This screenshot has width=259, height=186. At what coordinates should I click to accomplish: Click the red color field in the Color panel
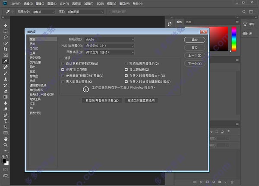tap(219, 39)
